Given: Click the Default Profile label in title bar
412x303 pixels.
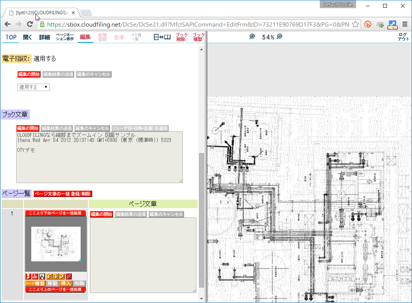Looking at the screenshot, I should point(338,5).
